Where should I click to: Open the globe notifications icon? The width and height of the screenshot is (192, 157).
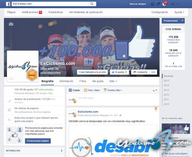point(164,4)
